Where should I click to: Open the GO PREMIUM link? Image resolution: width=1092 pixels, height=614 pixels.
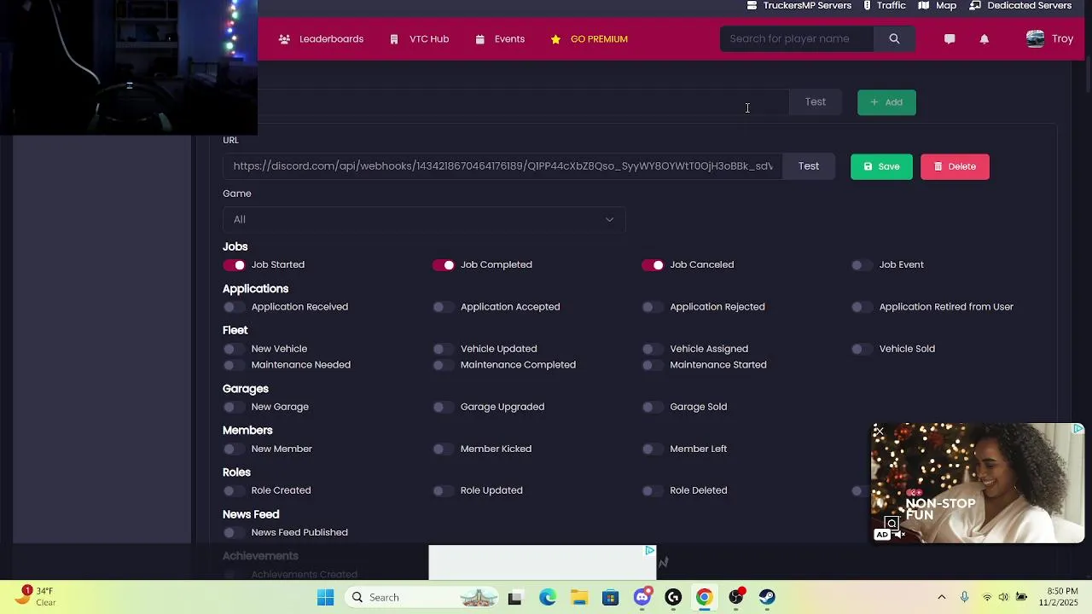click(589, 39)
